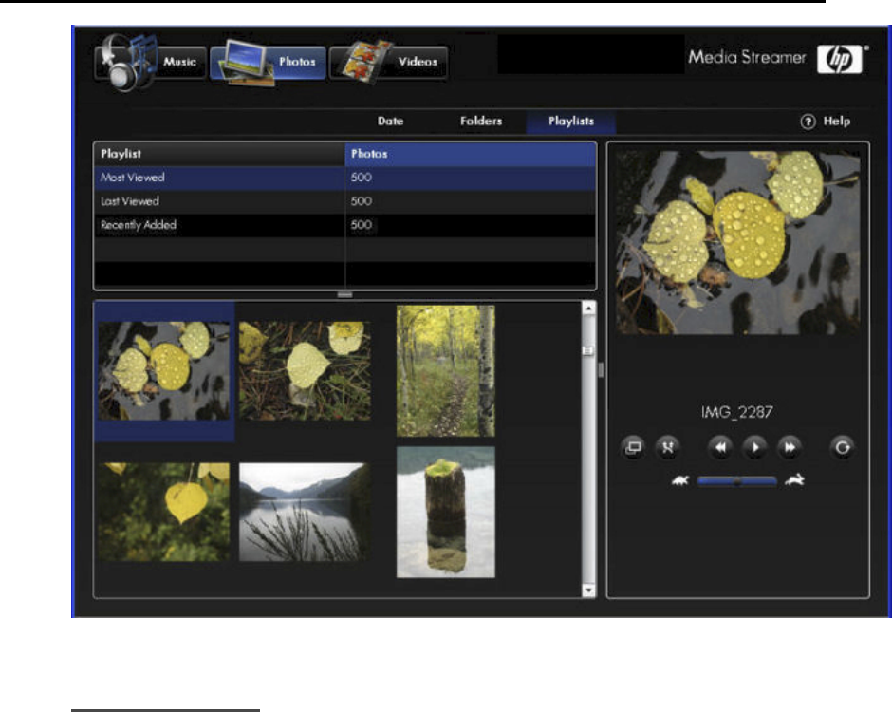Click the rabbit fast speed icon
Screen dimensions: 892x712
coord(794,481)
